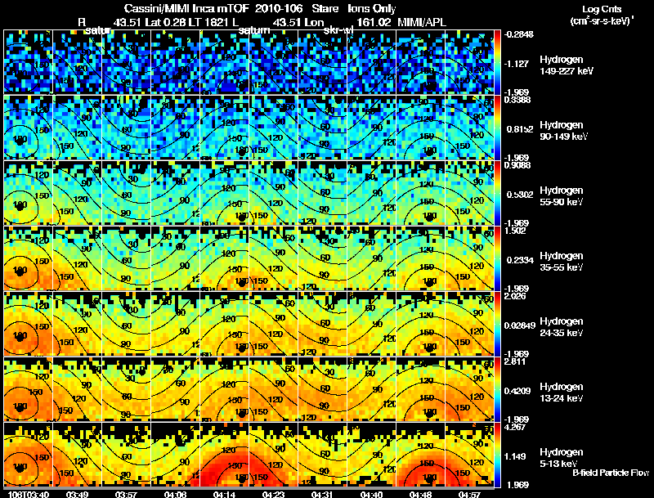Open the Hydrogen 5-13 keV panel at 04:14
The image size is (654, 498).
224,455
